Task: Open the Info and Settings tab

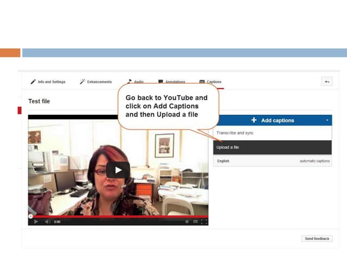Action: (48, 82)
